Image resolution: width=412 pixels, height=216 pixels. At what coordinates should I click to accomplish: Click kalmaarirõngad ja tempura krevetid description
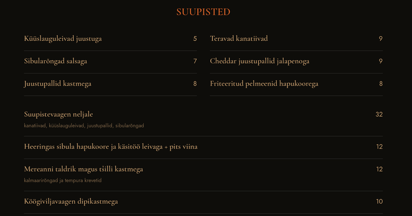[x=62, y=180]
